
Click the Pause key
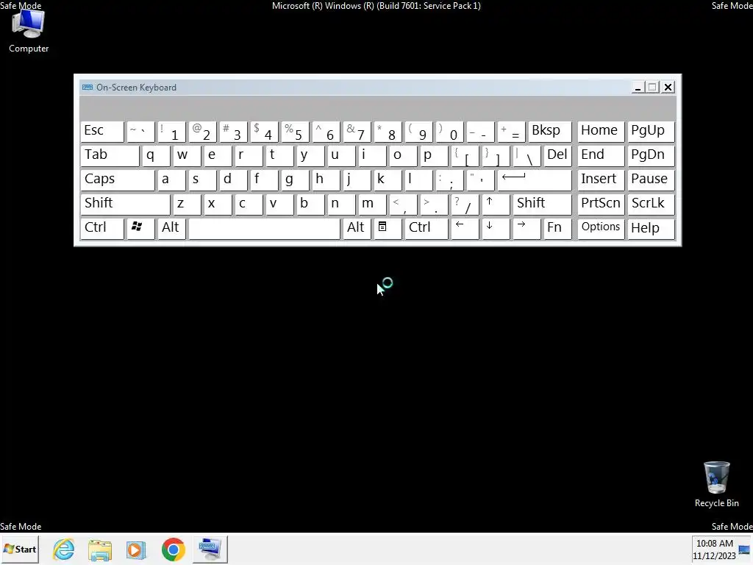651,180
